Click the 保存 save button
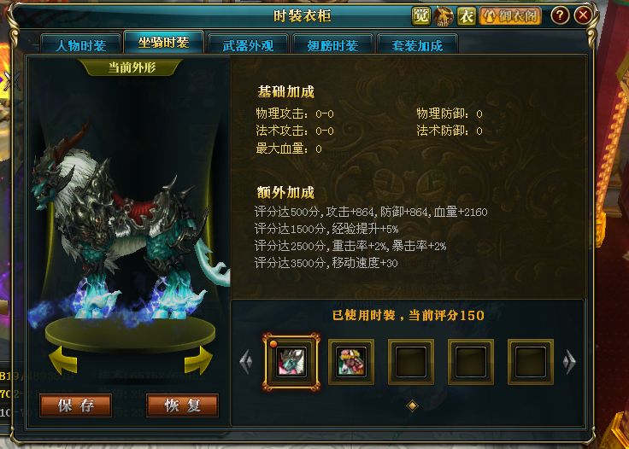629x449 pixels. coord(76,405)
